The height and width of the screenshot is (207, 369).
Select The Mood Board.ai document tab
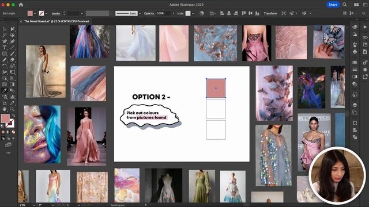coord(57,21)
